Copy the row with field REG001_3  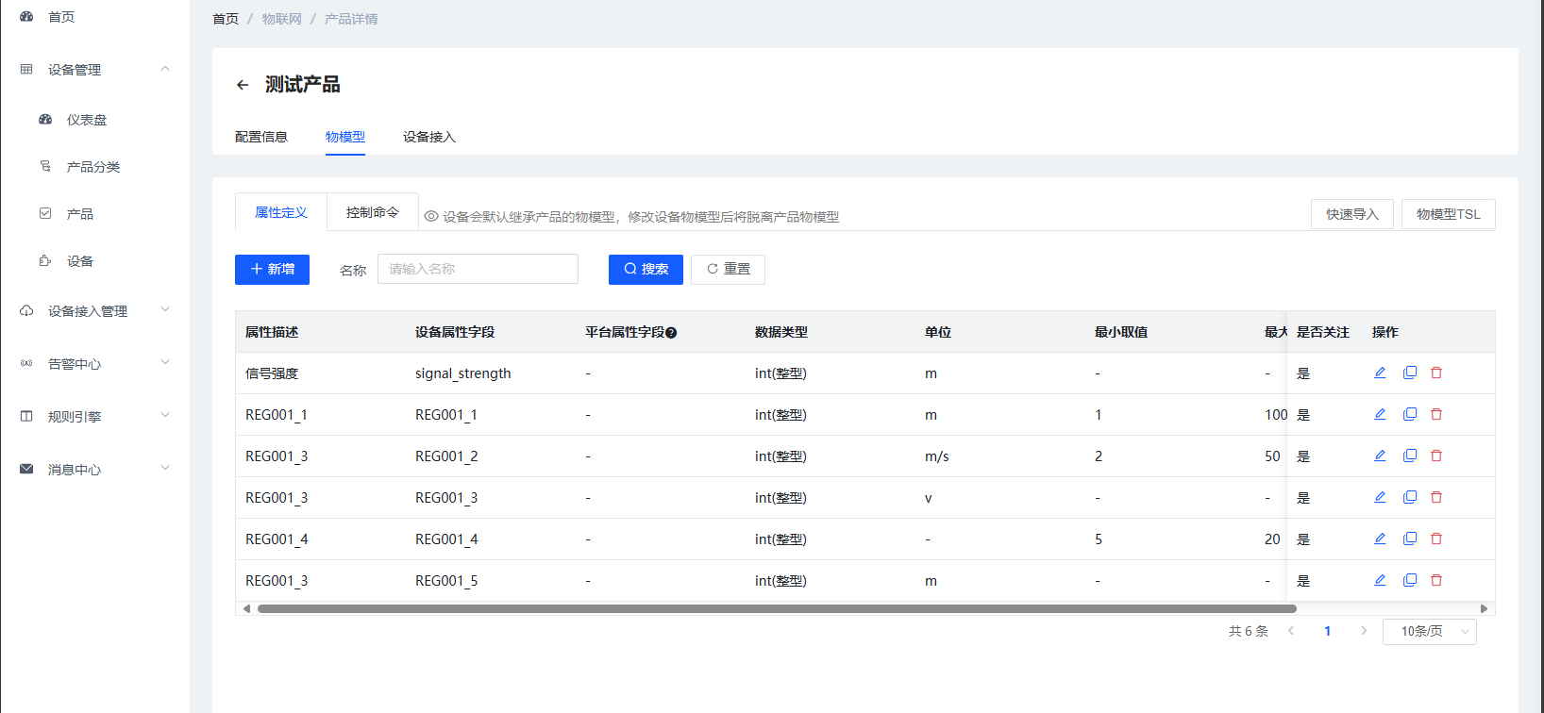1410,497
